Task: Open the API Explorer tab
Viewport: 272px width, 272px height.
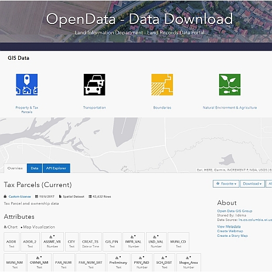Action: [56, 168]
